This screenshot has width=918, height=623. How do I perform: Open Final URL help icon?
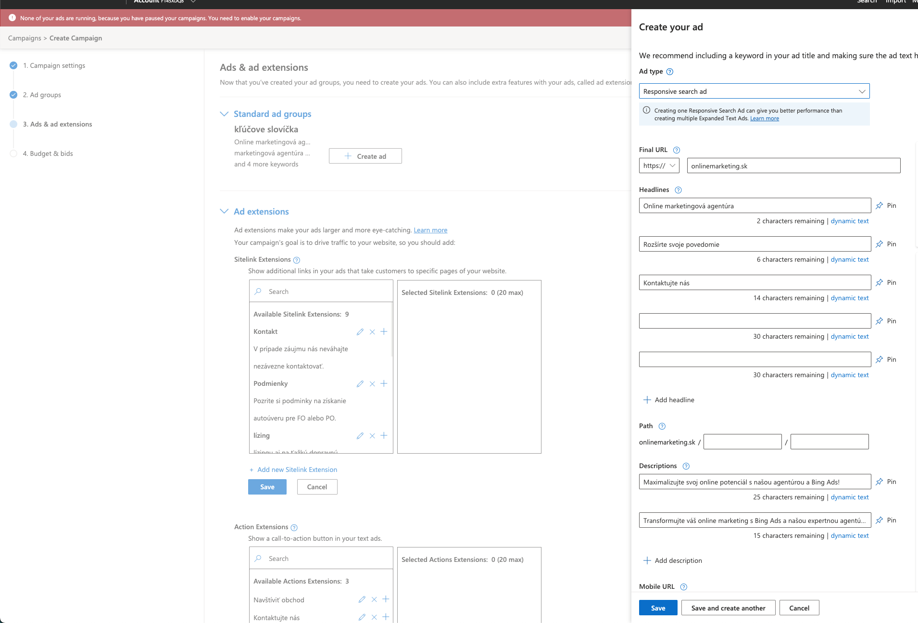[x=677, y=150]
